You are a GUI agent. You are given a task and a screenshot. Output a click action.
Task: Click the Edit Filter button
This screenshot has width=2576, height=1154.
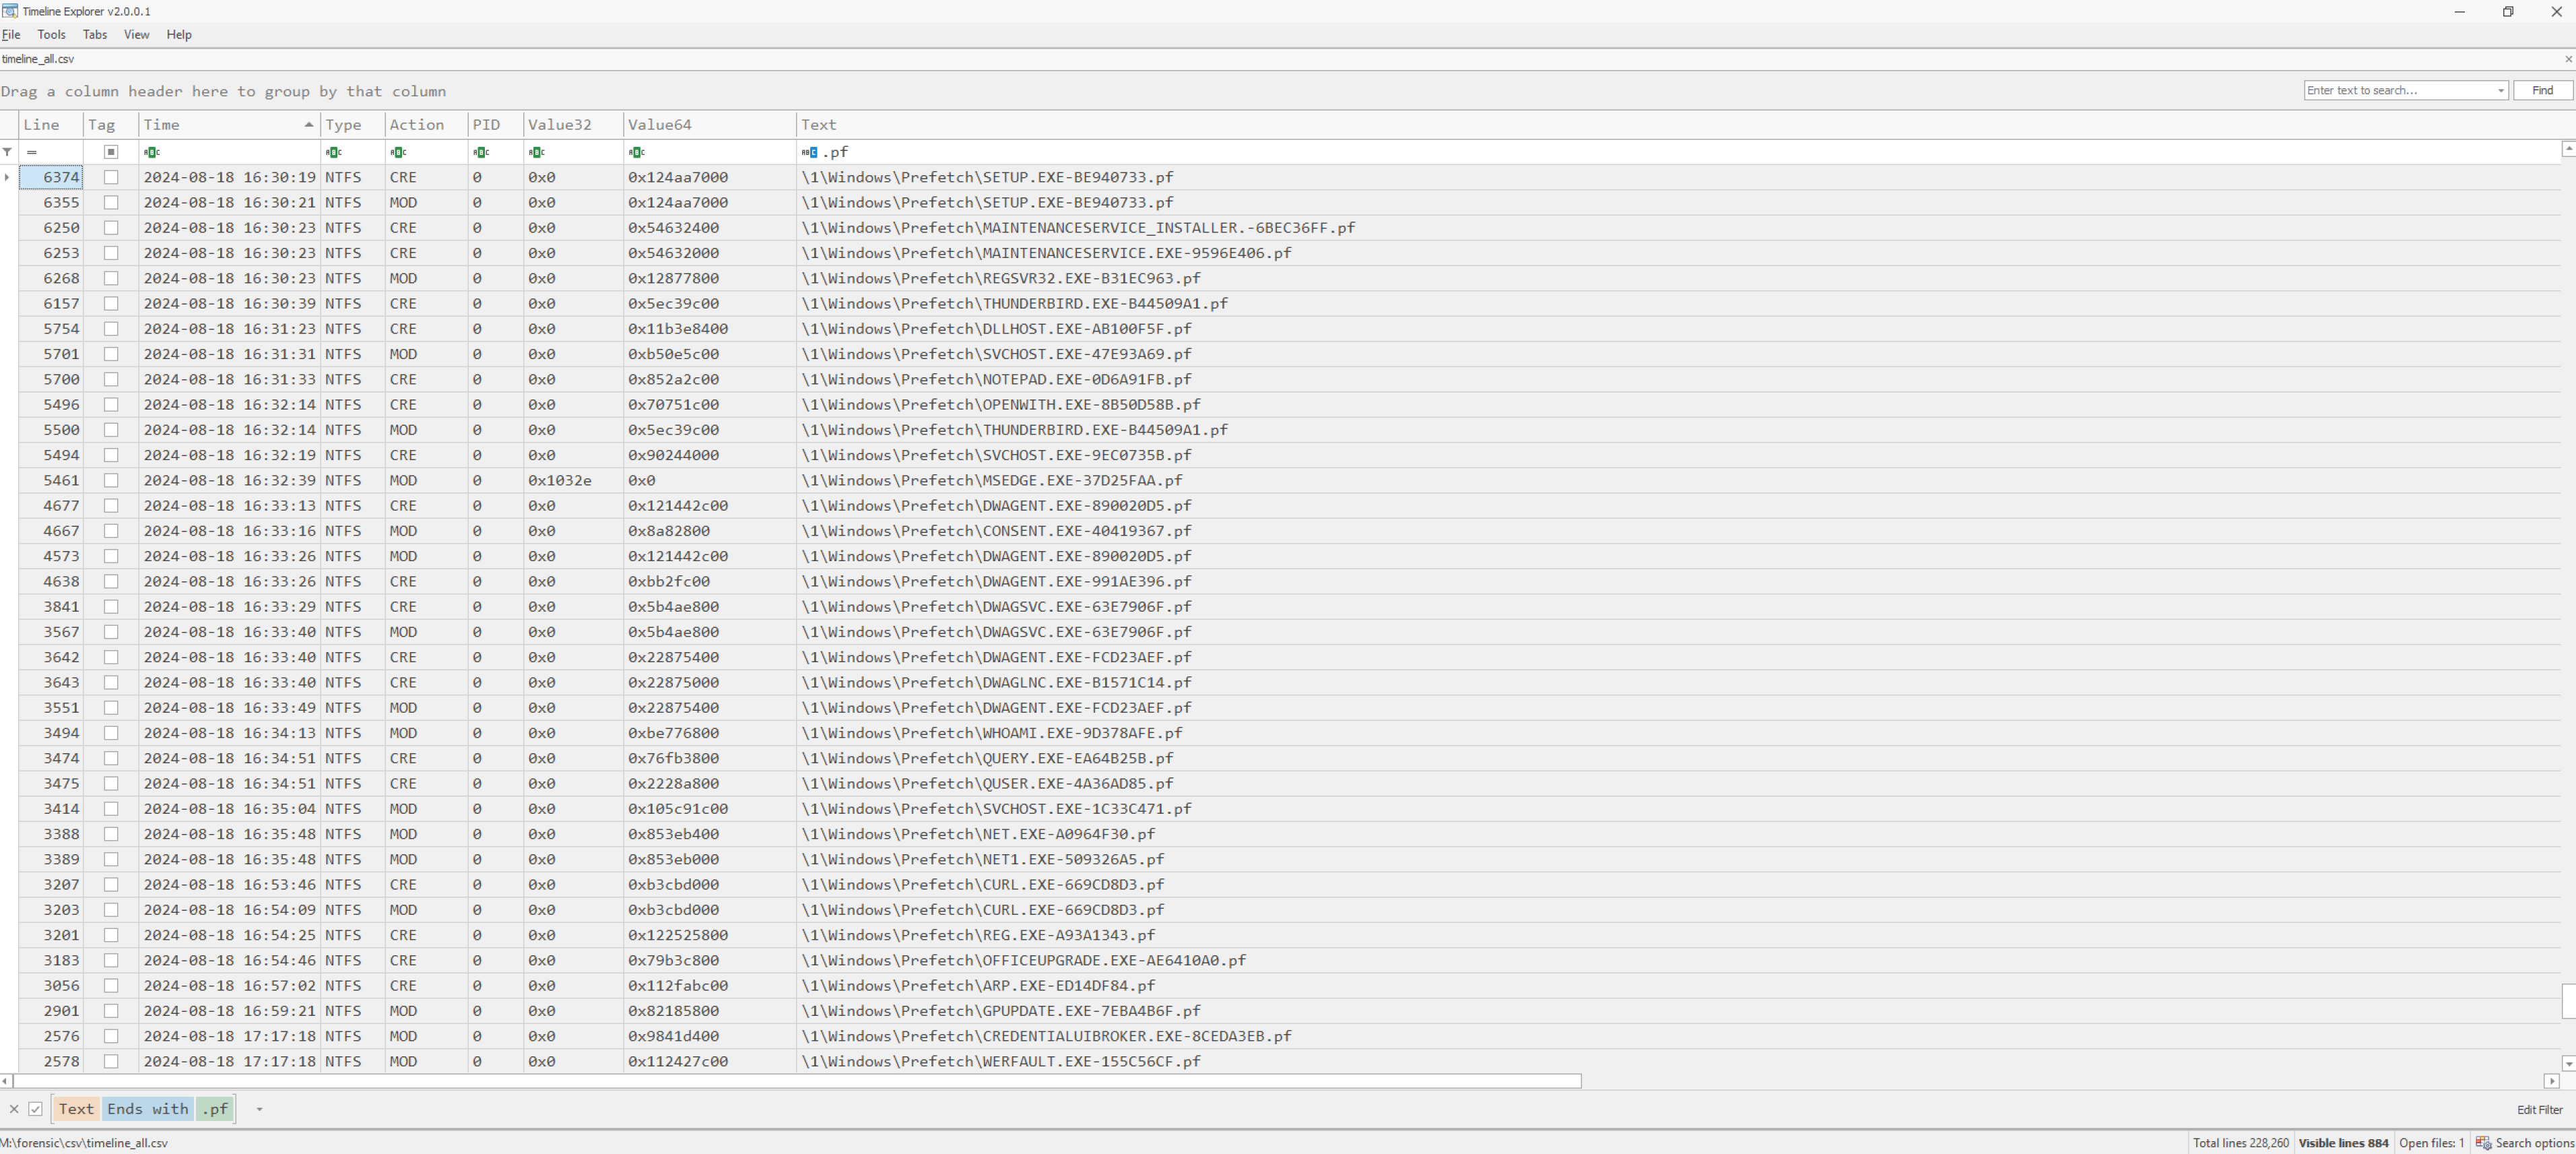[2539, 1109]
